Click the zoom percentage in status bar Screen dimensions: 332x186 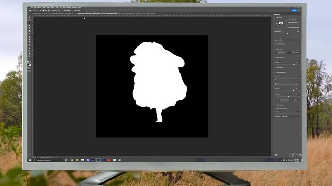34,157
